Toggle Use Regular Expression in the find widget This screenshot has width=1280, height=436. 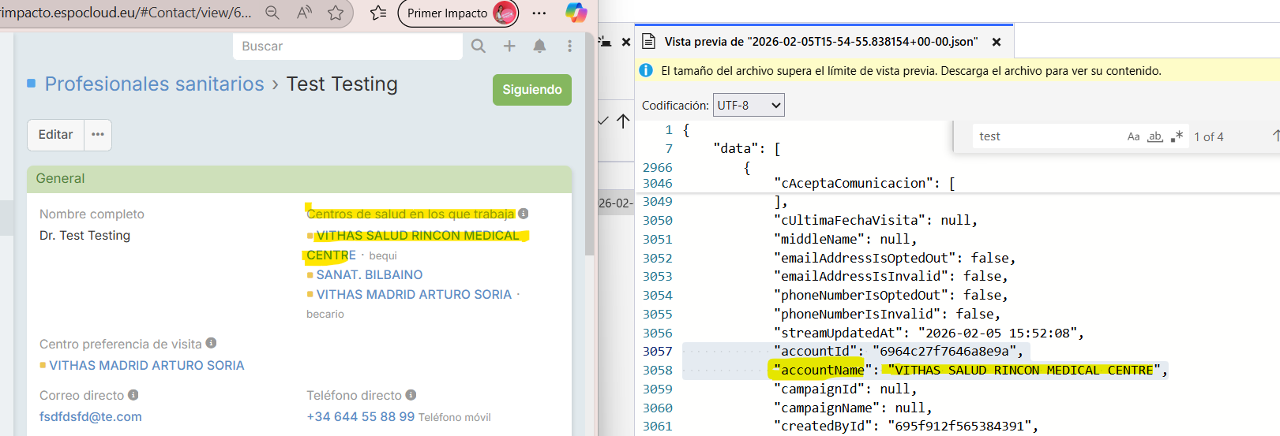(x=1177, y=136)
